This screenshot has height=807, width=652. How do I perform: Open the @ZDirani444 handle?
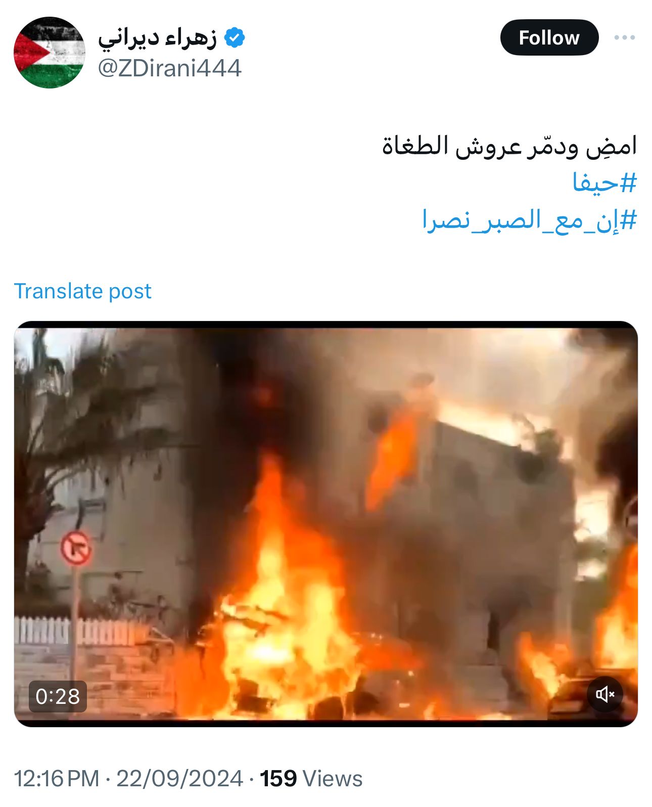(169, 68)
